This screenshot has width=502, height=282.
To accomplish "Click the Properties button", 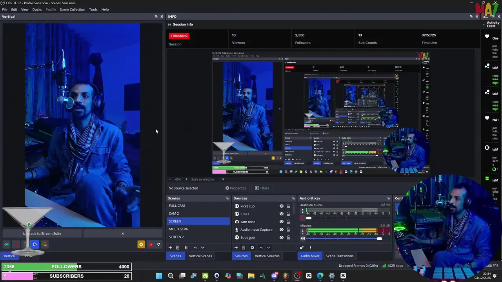I will pos(236,188).
